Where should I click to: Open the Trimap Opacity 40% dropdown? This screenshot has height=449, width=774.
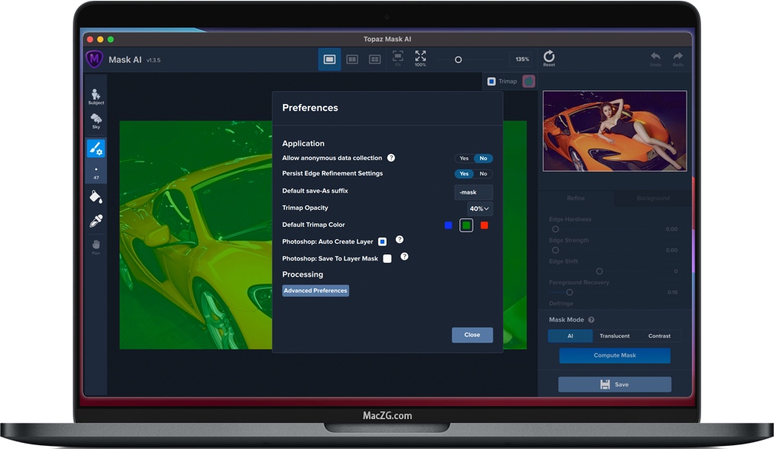(480, 208)
